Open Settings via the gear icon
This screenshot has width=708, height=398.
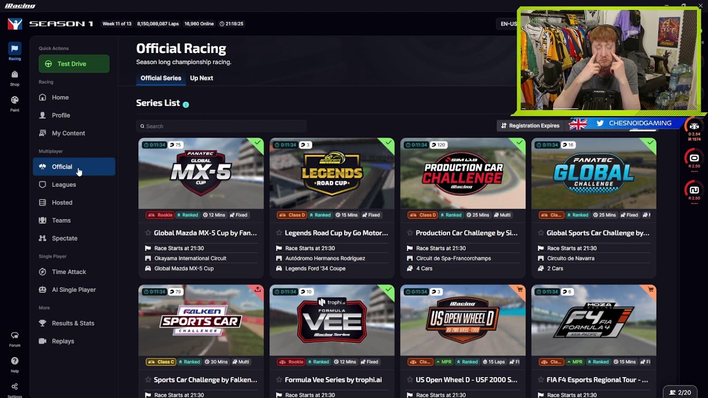click(x=15, y=389)
